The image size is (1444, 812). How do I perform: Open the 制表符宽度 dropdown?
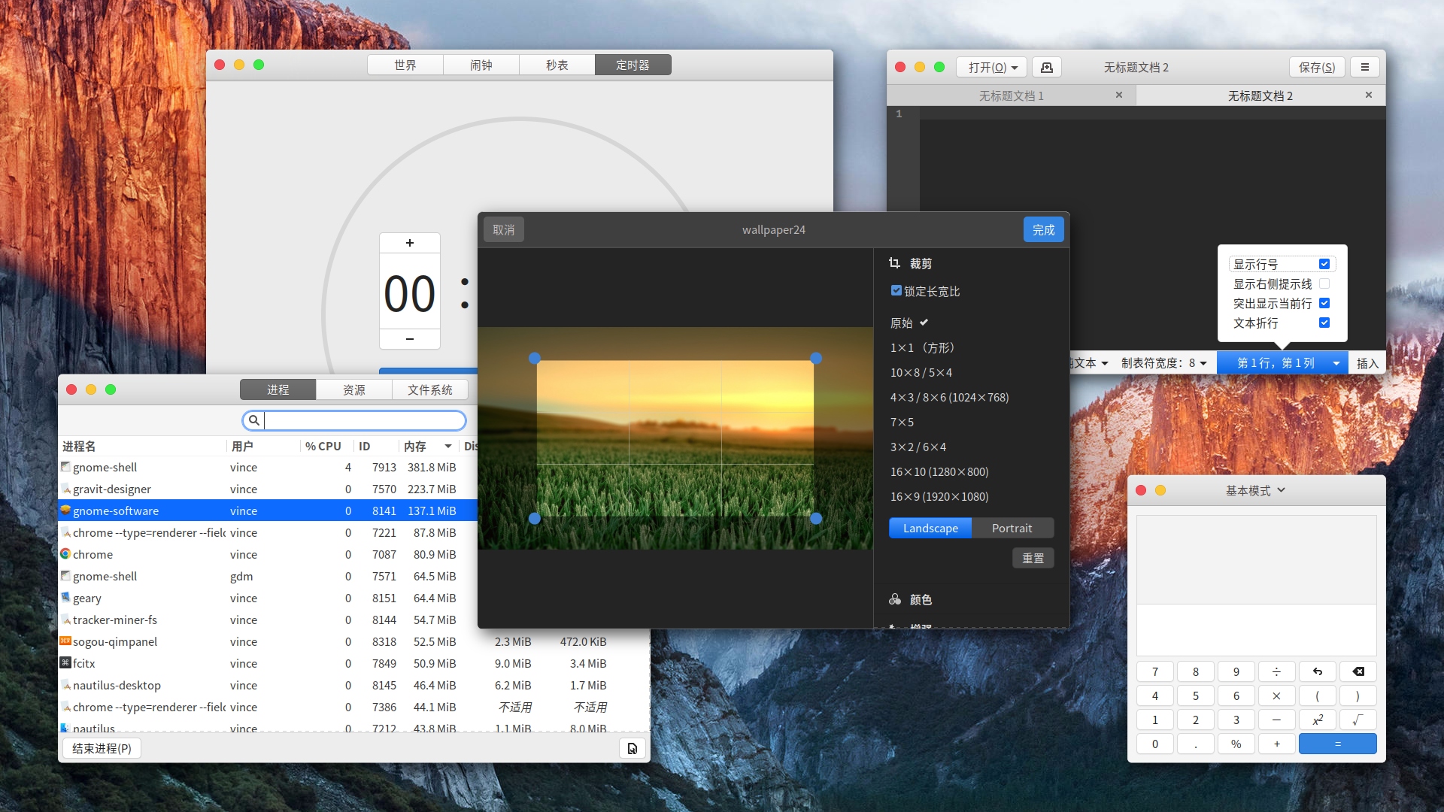(x=1163, y=363)
